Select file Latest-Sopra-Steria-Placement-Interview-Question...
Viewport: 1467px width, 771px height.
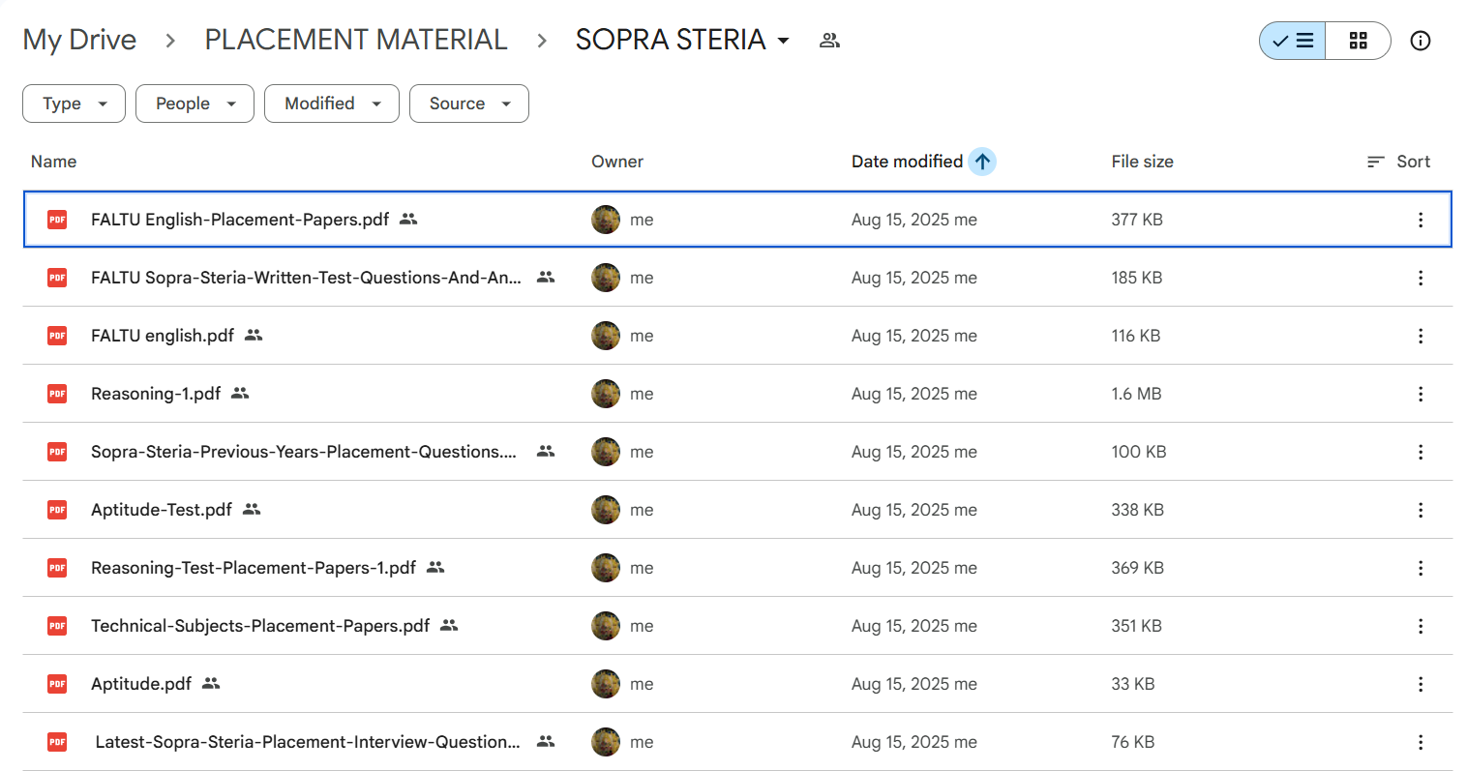(737, 742)
